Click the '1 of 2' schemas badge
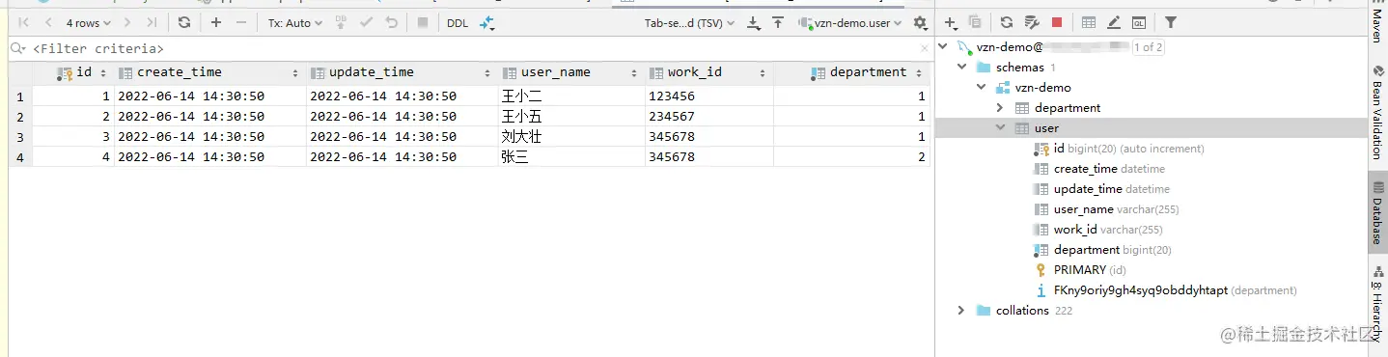Viewport: 1388px width, 357px height. [x=1148, y=47]
